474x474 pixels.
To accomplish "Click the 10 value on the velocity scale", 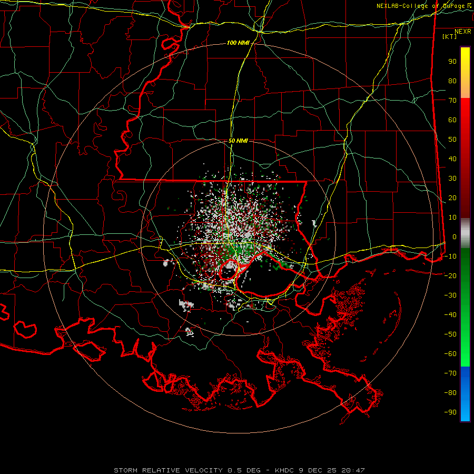I will (x=452, y=218).
